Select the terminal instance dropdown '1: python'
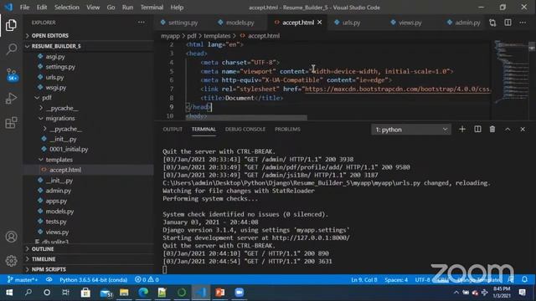The image size is (536, 301). click(x=411, y=130)
